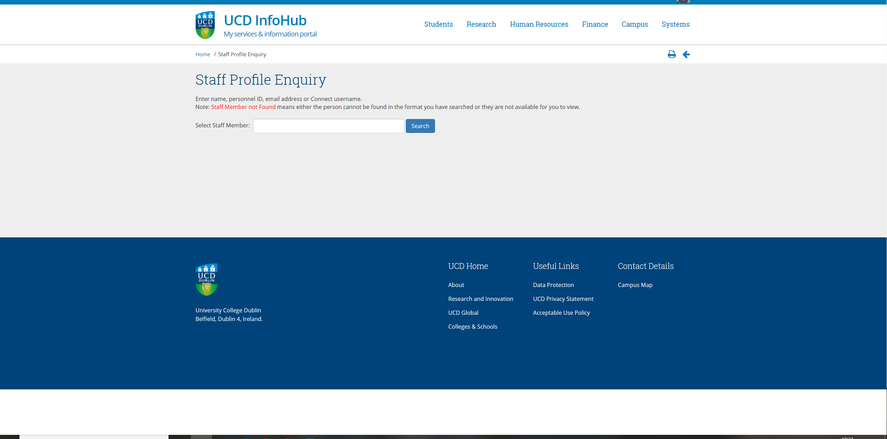Click the red 'Staff Member not Found' text

pyautogui.click(x=243, y=107)
